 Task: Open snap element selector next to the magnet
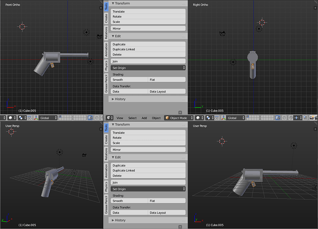click(297, 118)
